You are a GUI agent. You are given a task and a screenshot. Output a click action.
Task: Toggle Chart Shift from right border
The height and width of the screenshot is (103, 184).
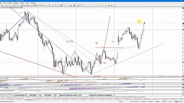click(x=68, y=5)
